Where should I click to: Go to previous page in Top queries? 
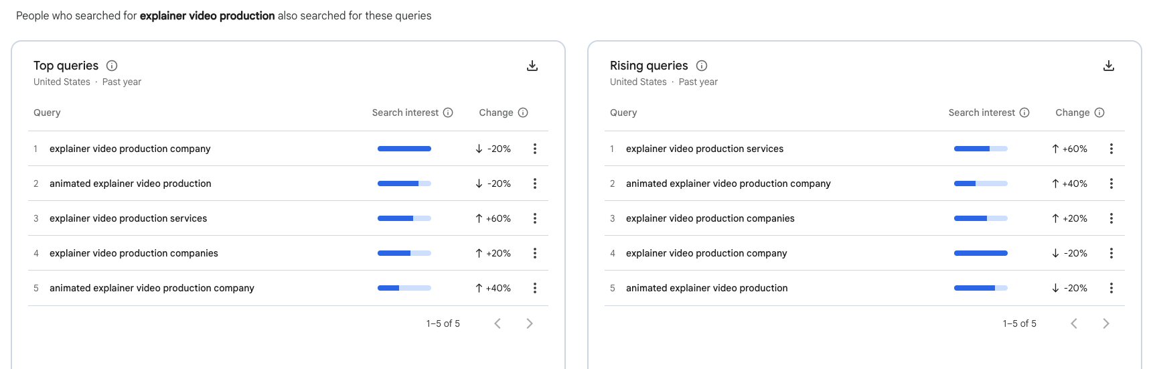[x=497, y=323]
